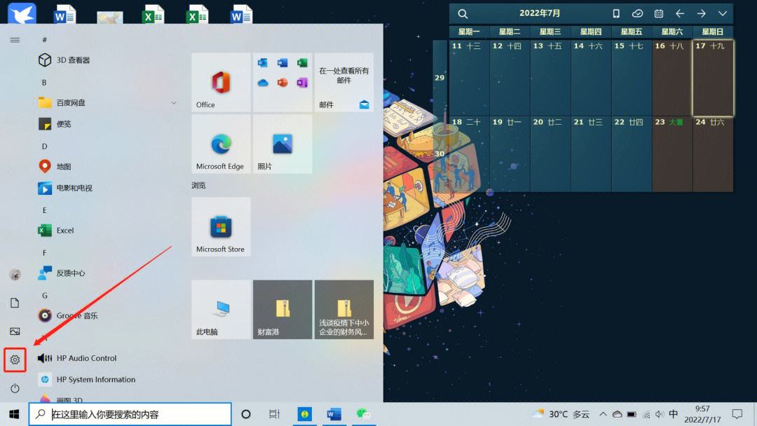Click the Office tile
The width and height of the screenshot is (757, 426).
(x=221, y=83)
